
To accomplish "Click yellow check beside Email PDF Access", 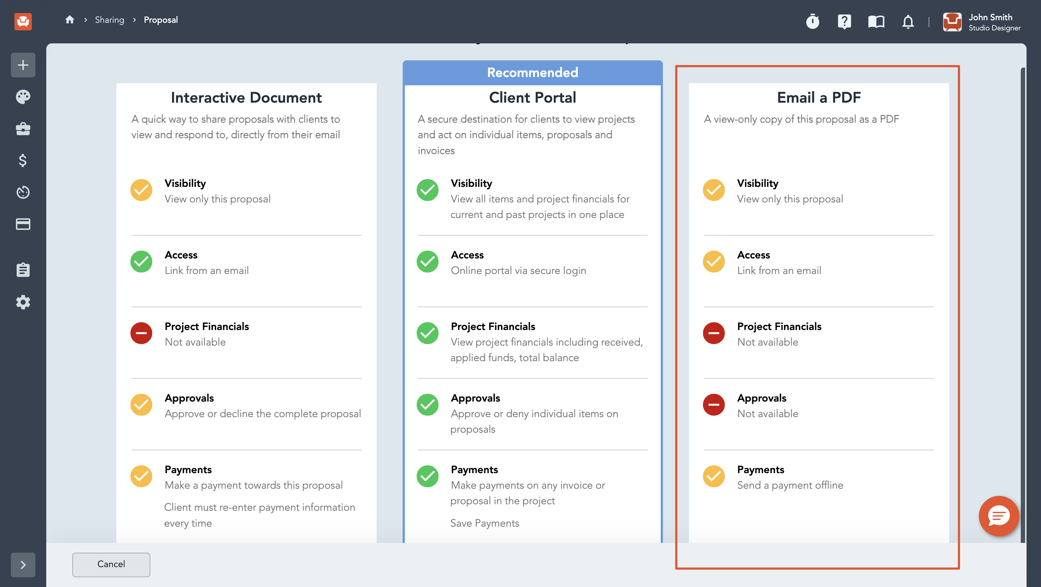I will pos(714,261).
